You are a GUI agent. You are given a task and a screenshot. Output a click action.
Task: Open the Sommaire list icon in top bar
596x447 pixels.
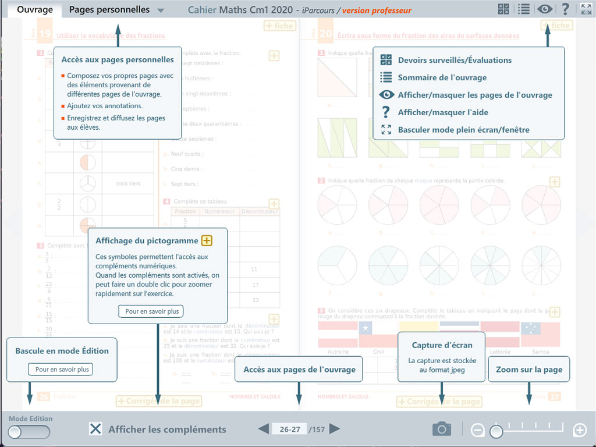pyautogui.click(x=524, y=9)
